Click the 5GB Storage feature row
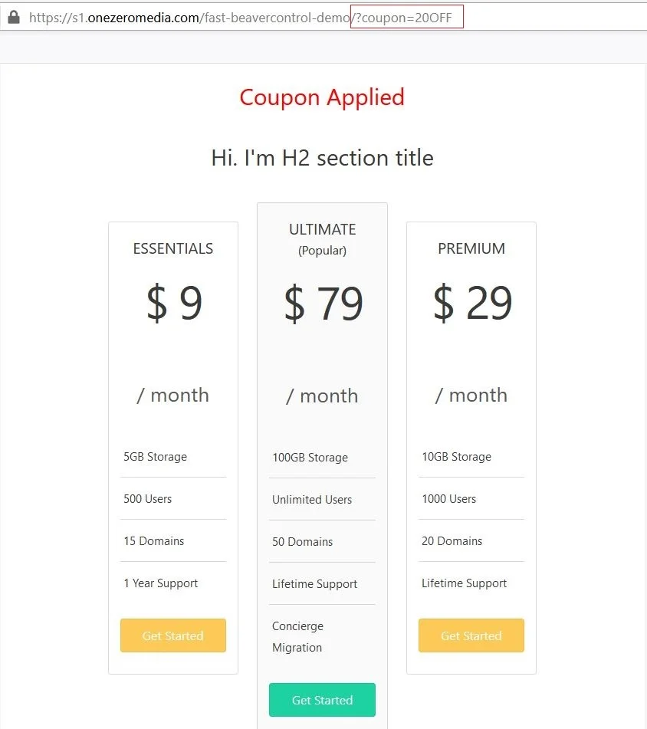The image size is (647, 729). click(x=156, y=457)
